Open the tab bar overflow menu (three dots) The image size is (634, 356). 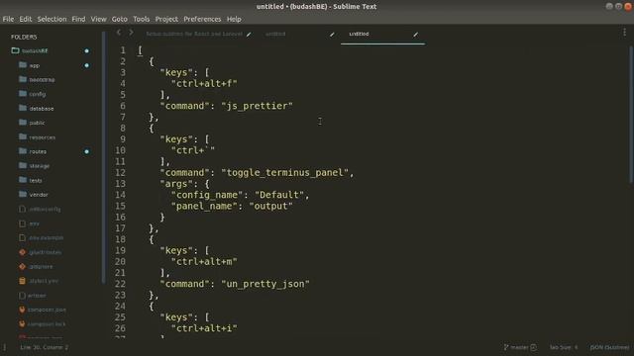pyautogui.click(x=624, y=33)
